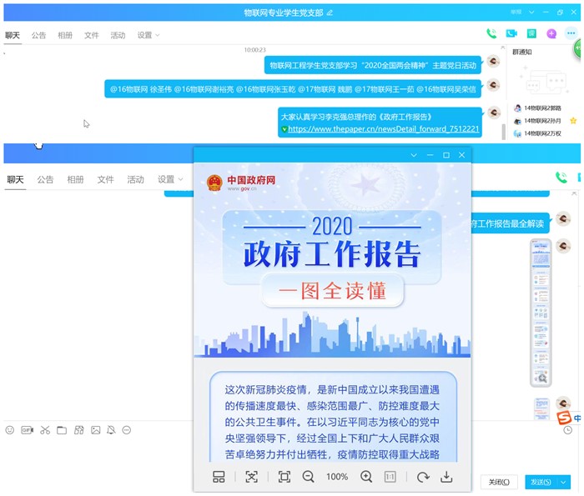Start a group video call

511,34
